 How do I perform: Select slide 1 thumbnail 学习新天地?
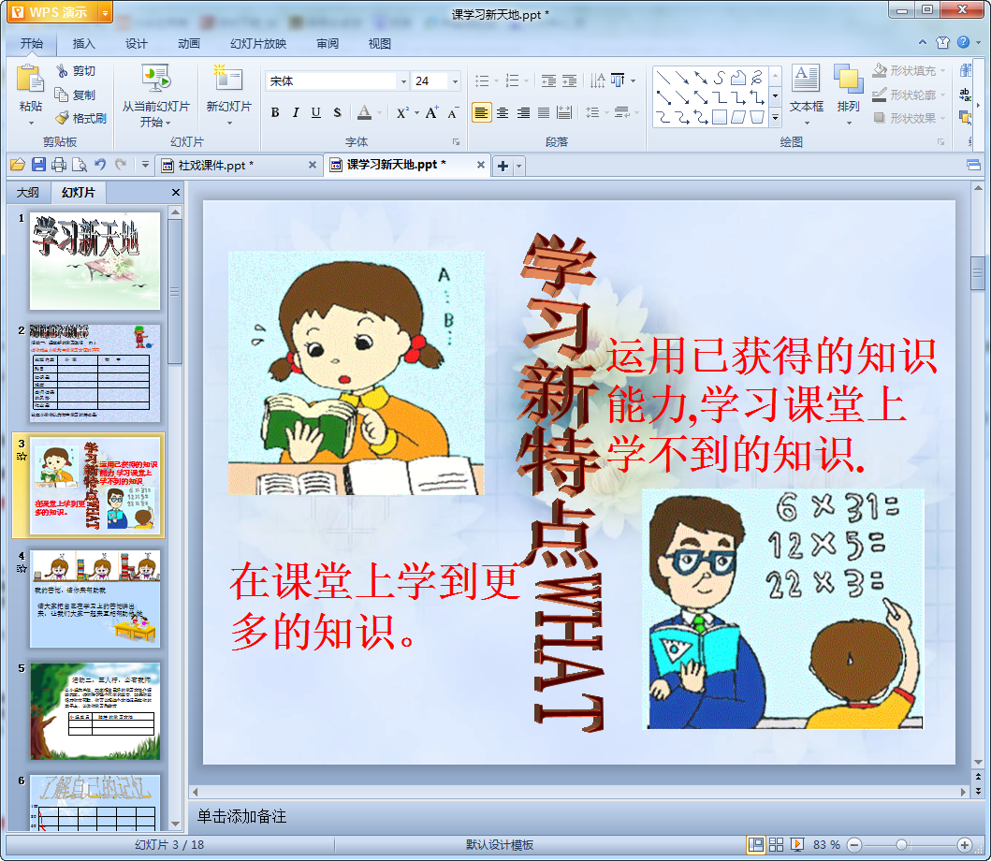pyautogui.click(x=95, y=260)
